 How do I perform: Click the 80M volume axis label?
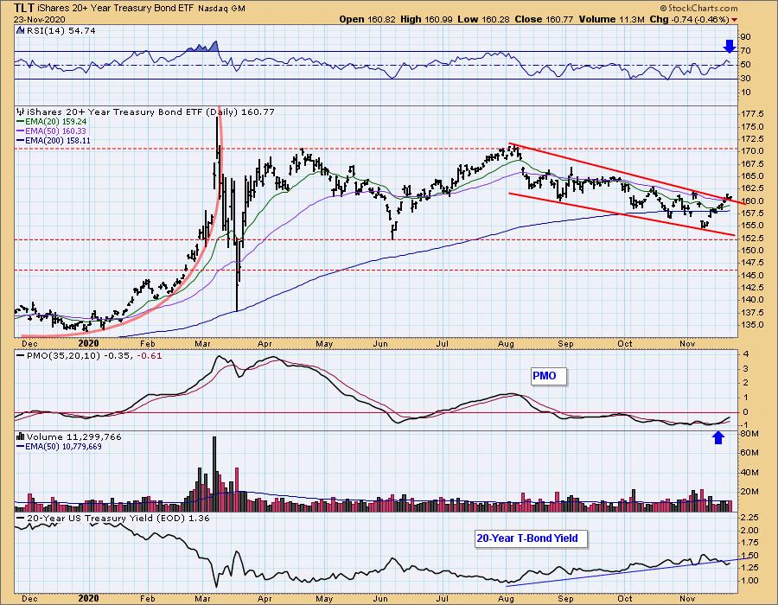tap(749, 434)
